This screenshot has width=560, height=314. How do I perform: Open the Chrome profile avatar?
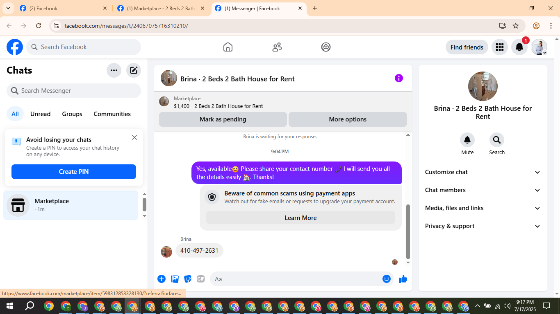536,26
